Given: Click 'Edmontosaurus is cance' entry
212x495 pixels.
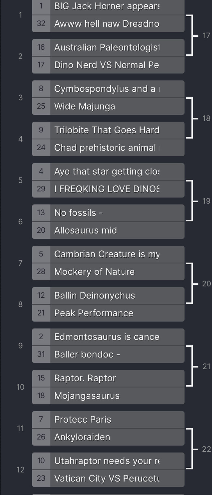Looking at the screenshot, I should click(108, 337).
